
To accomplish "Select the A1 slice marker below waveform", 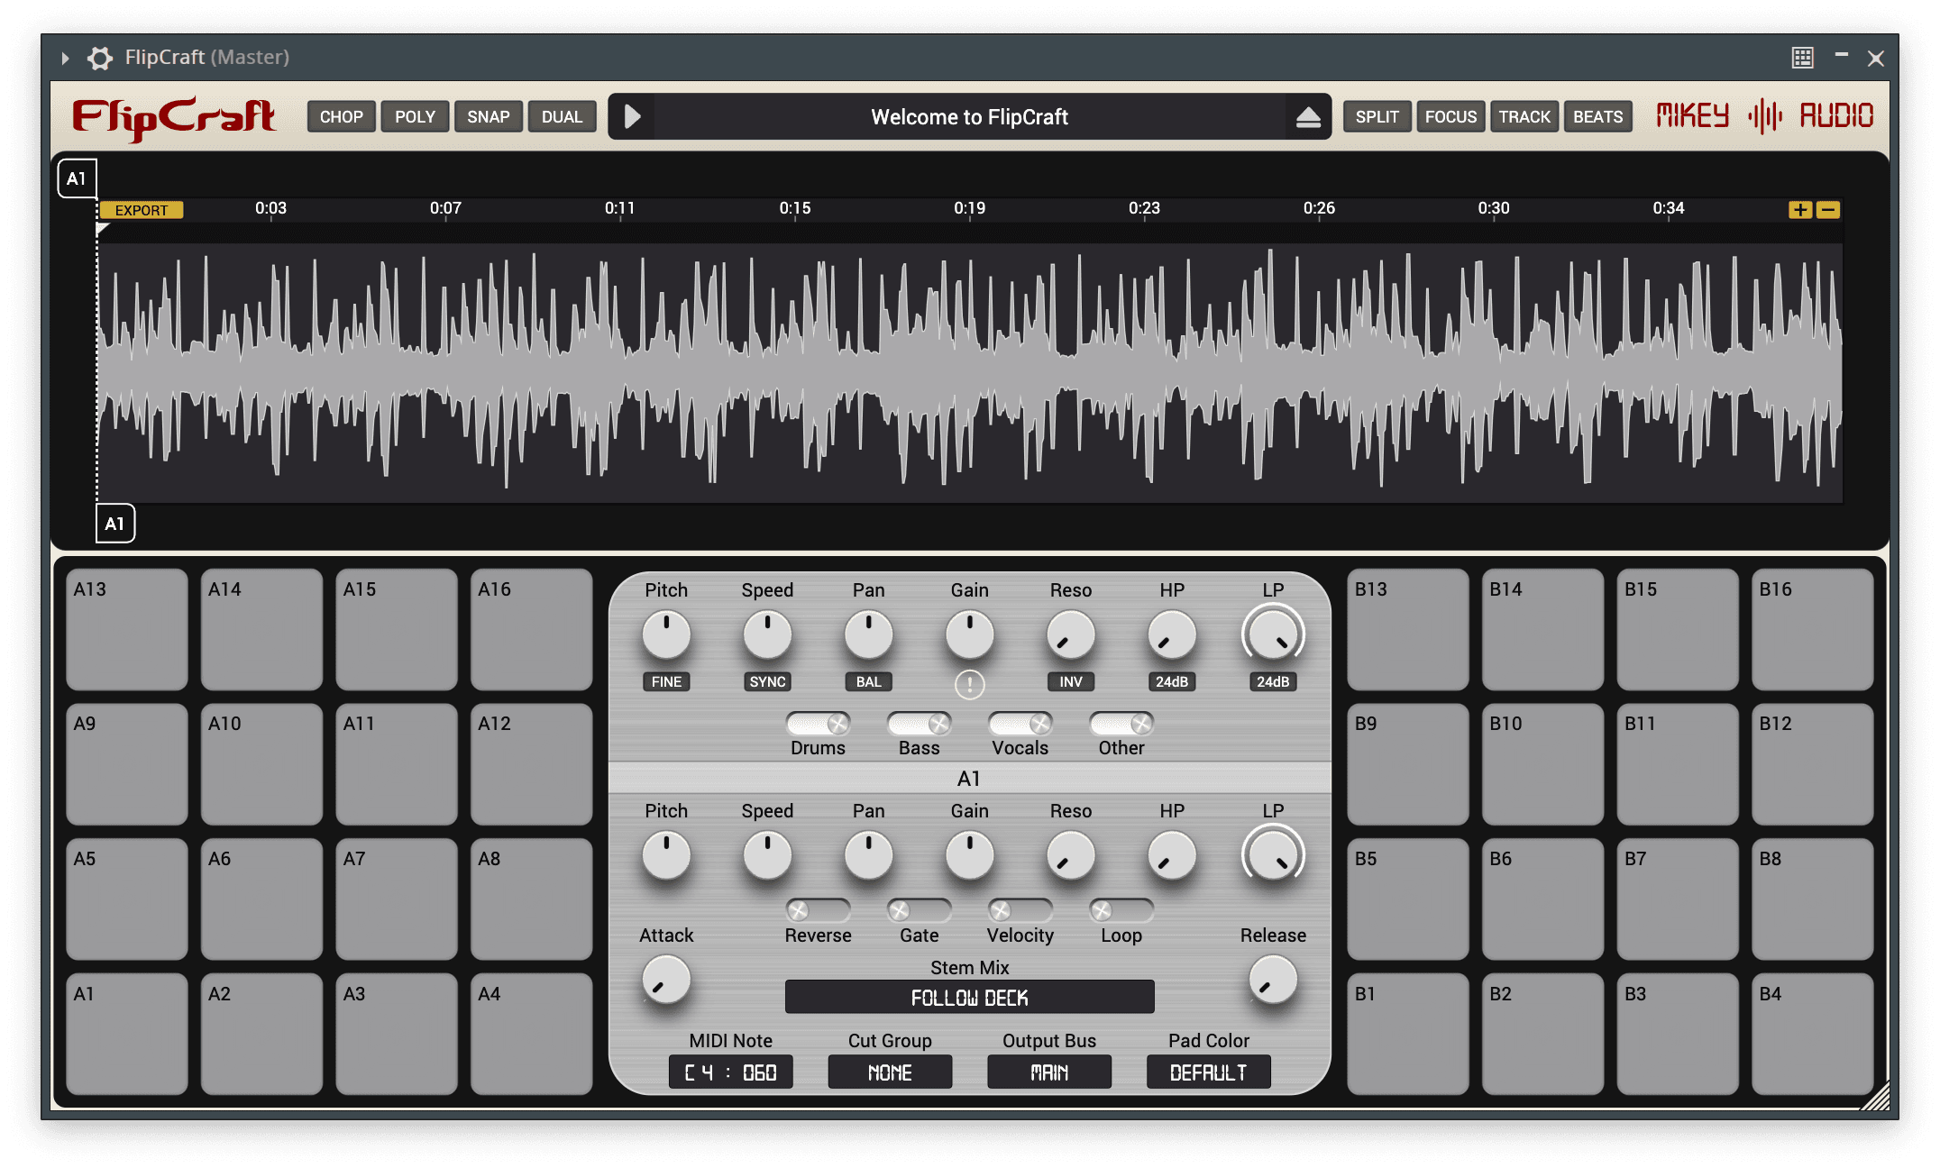I will coord(114,524).
